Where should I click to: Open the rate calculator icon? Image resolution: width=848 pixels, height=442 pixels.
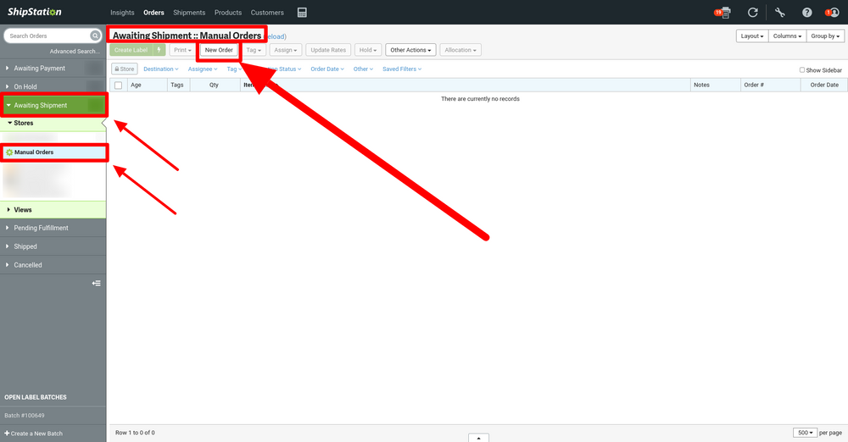click(303, 13)
